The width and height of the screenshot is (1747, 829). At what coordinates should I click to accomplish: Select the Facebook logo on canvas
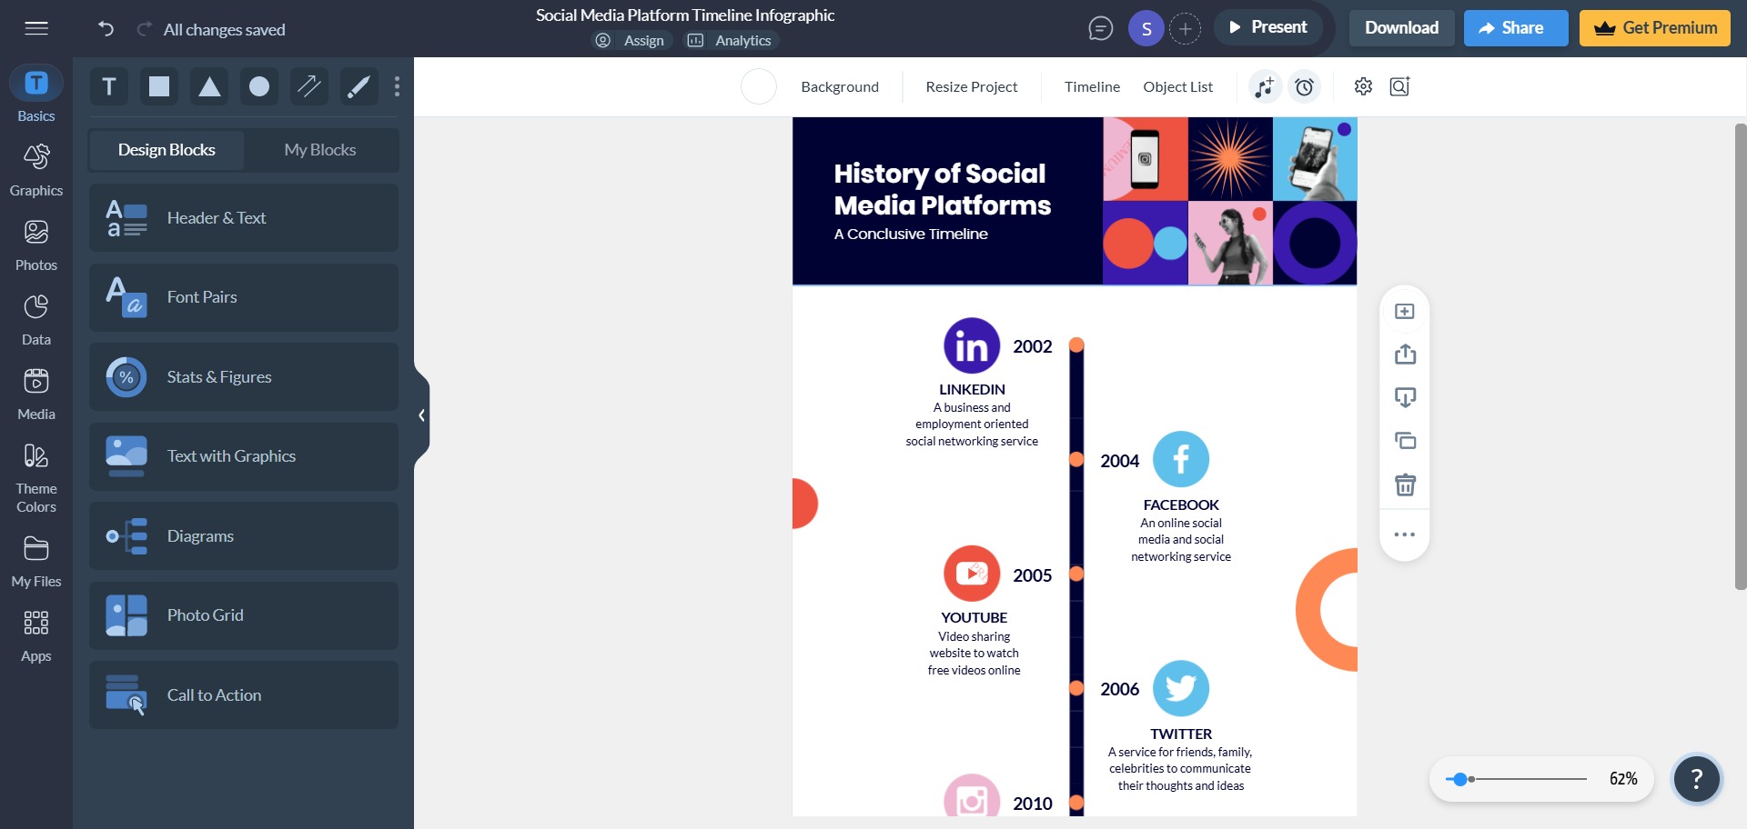tap(1181, 459)
